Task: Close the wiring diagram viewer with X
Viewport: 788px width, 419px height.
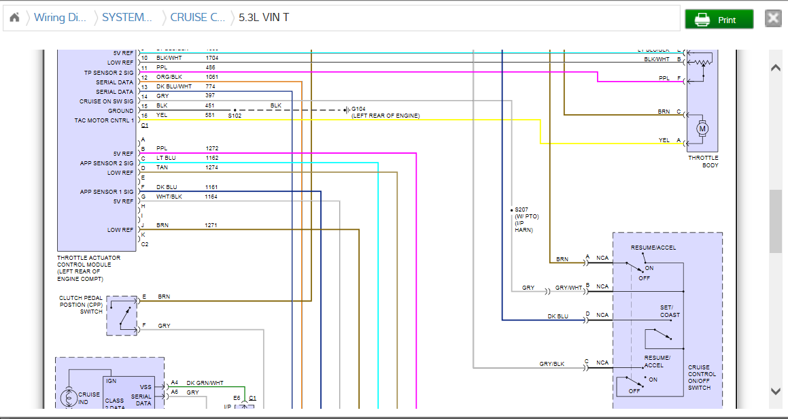Action: pyautogui.click(x=773, y=18)
